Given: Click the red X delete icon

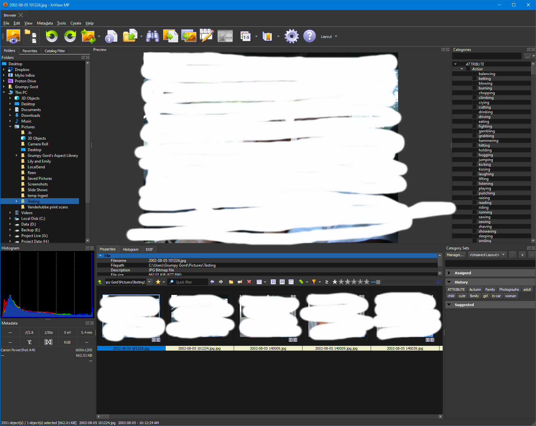Looking at the screenshot, I should [x=249, y=282].
